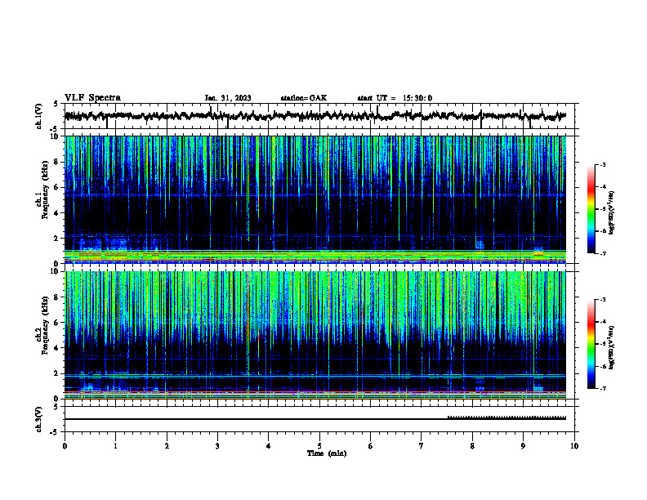Click the "5" tick on ch.3(V) axis
The image size is (647, 500).
pos(56,407)
